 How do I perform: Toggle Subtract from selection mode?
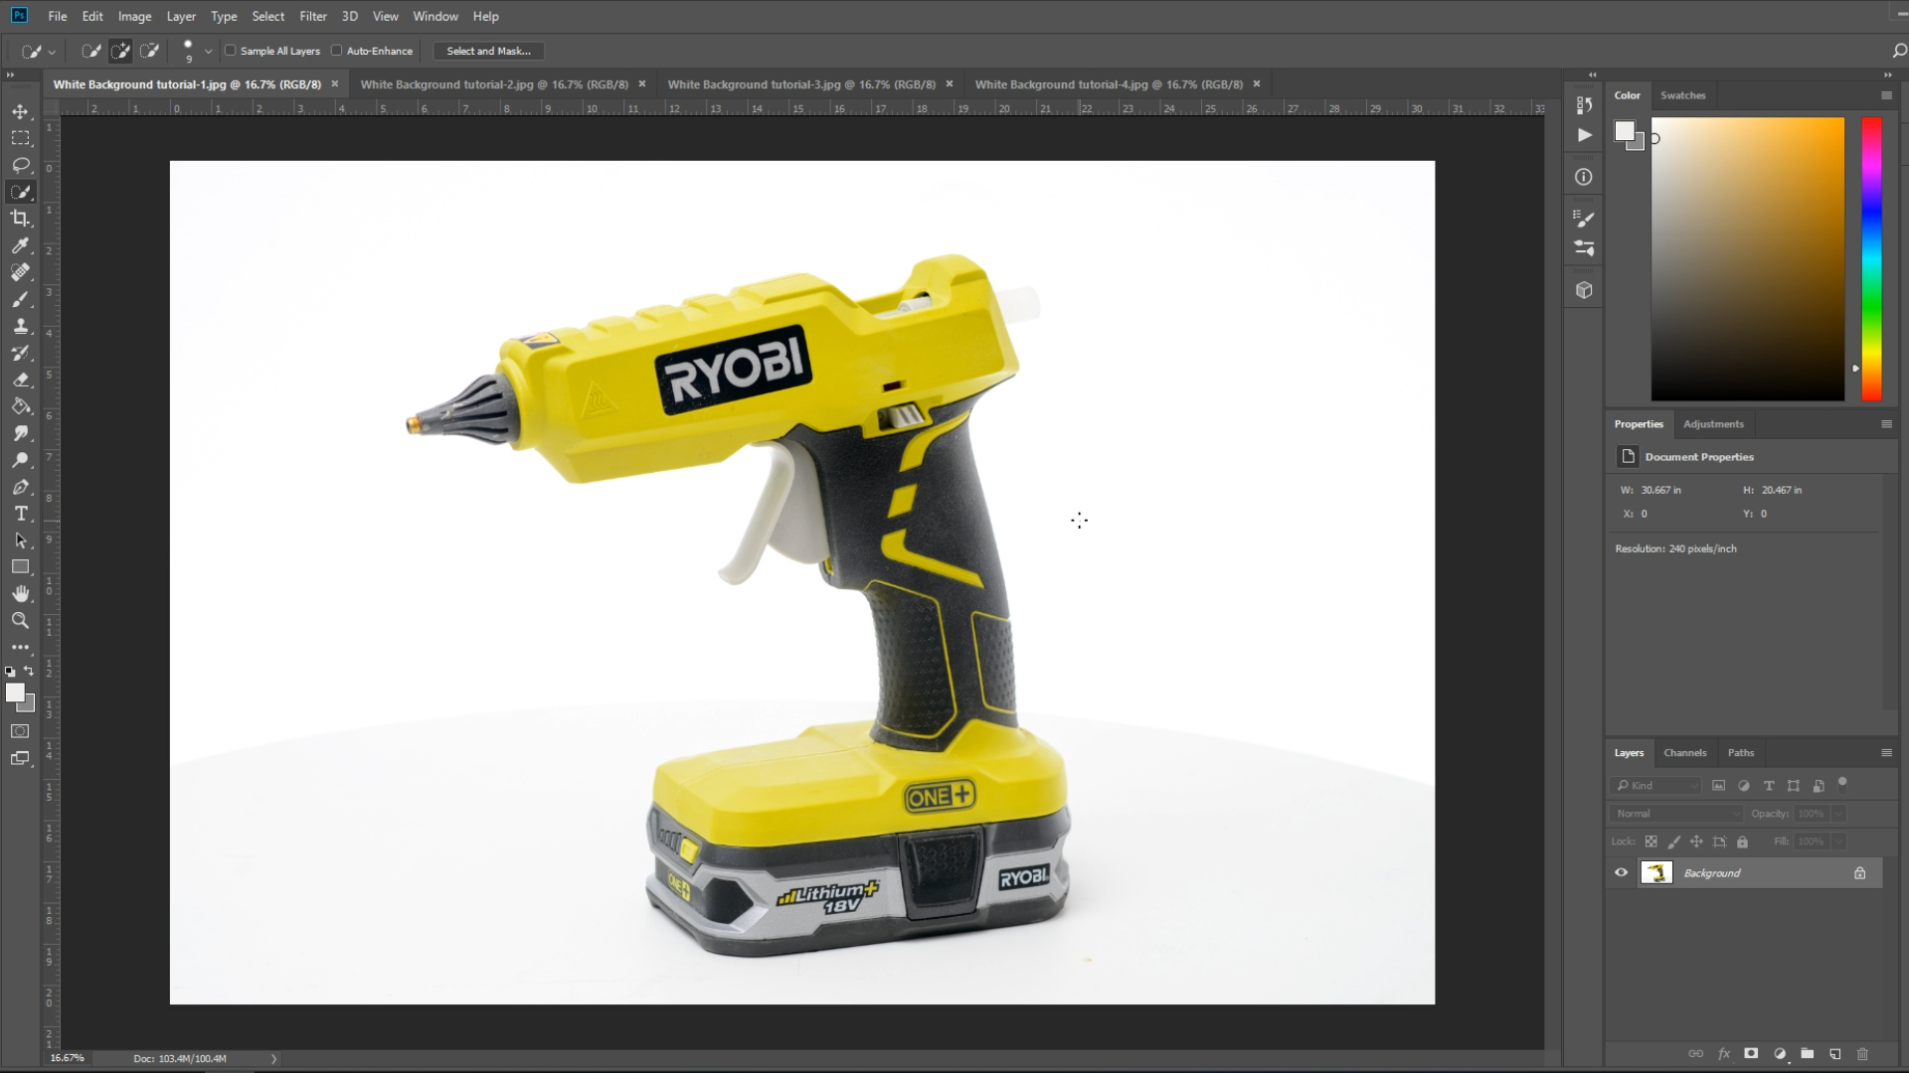pyautogui.click(x=150, y=51)
